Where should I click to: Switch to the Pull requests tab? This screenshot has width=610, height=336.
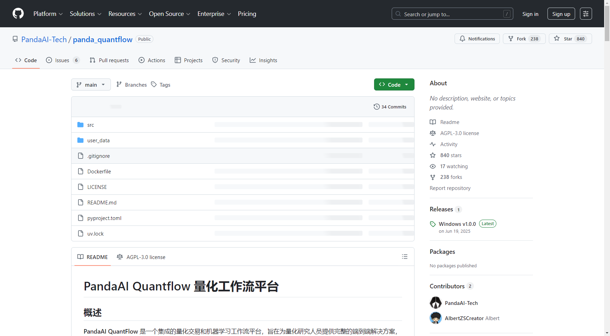click(109, 60)
